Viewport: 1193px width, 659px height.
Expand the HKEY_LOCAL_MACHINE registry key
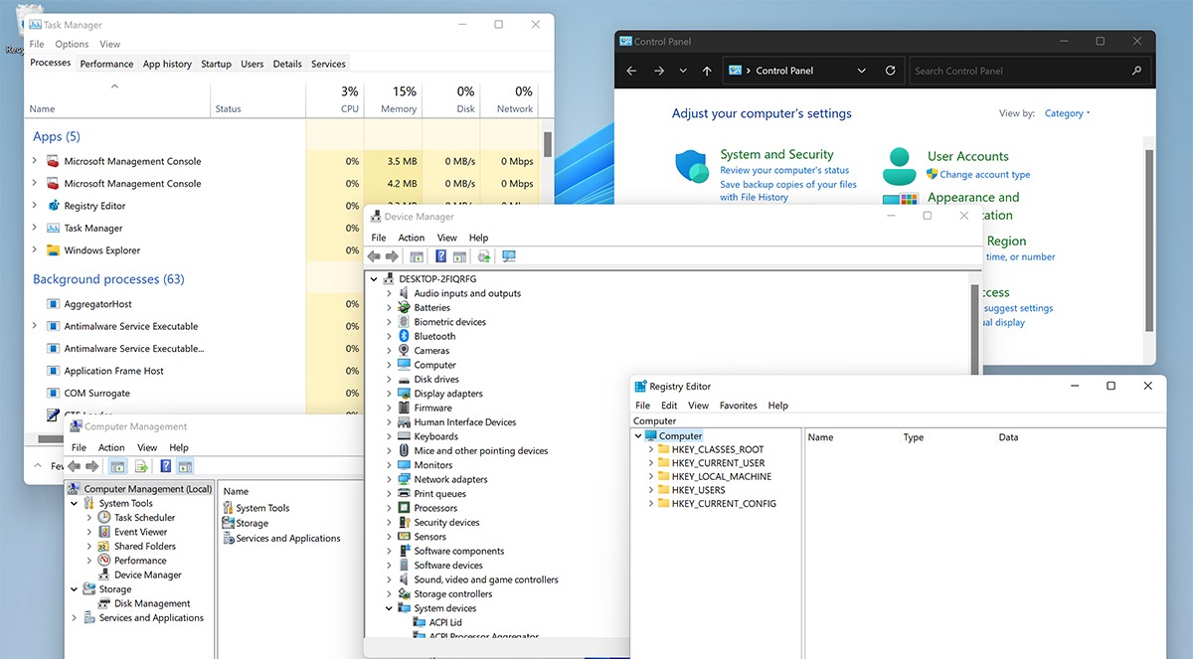(x=651, y=476)
